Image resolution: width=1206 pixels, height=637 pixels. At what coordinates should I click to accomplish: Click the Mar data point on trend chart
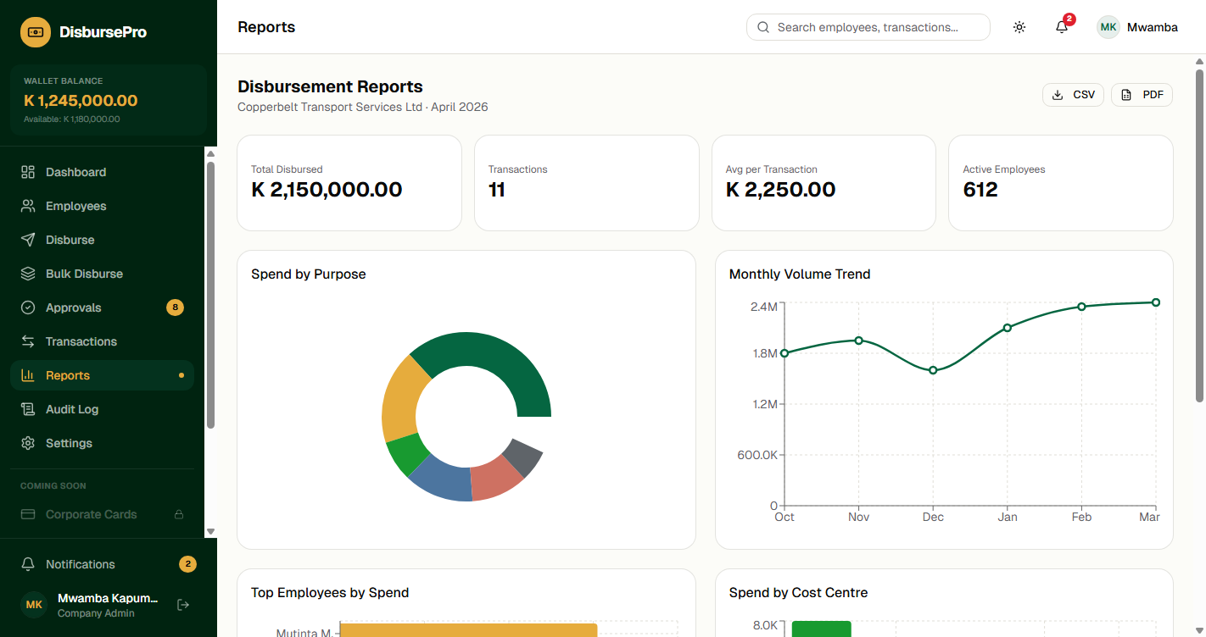(x=1156, y=302)
